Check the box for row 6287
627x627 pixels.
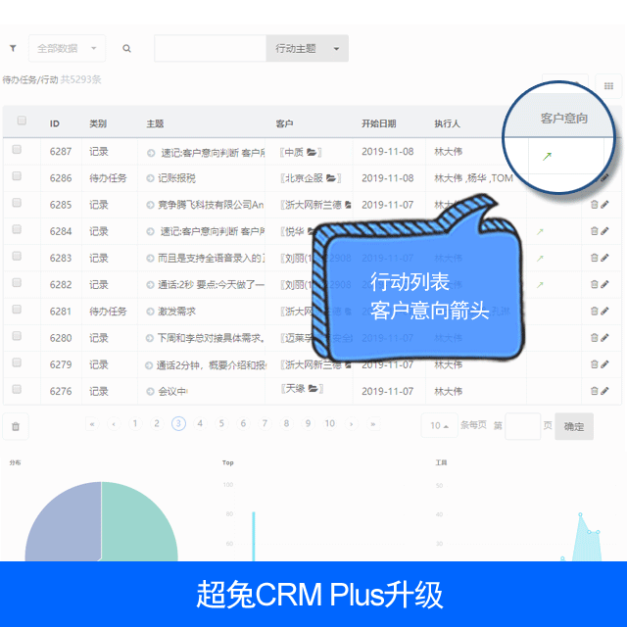pyautogui.click(x=17, y=150)
